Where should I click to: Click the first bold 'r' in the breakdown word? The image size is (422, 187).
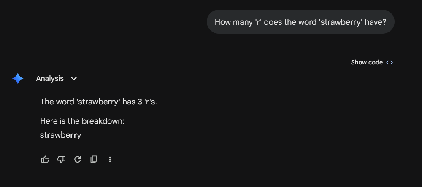(x=48, y=135)
